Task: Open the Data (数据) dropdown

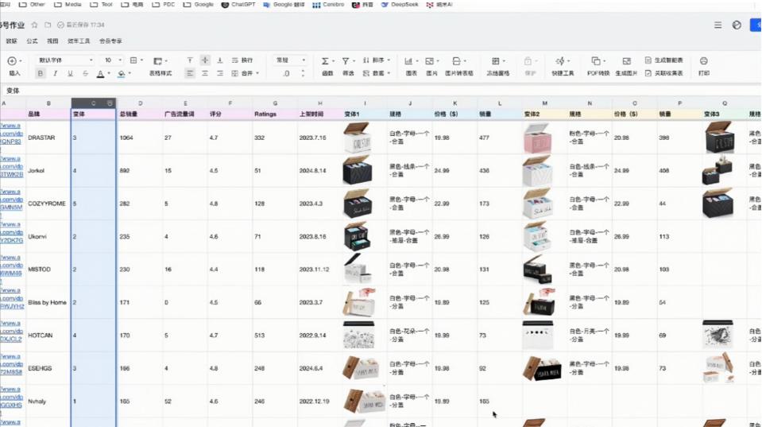Action: (x=376, y=73)
